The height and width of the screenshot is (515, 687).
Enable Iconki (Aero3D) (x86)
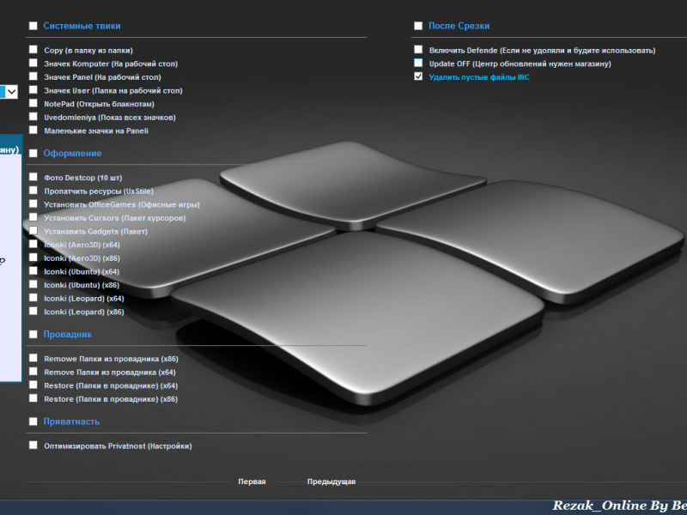[33, 257]
